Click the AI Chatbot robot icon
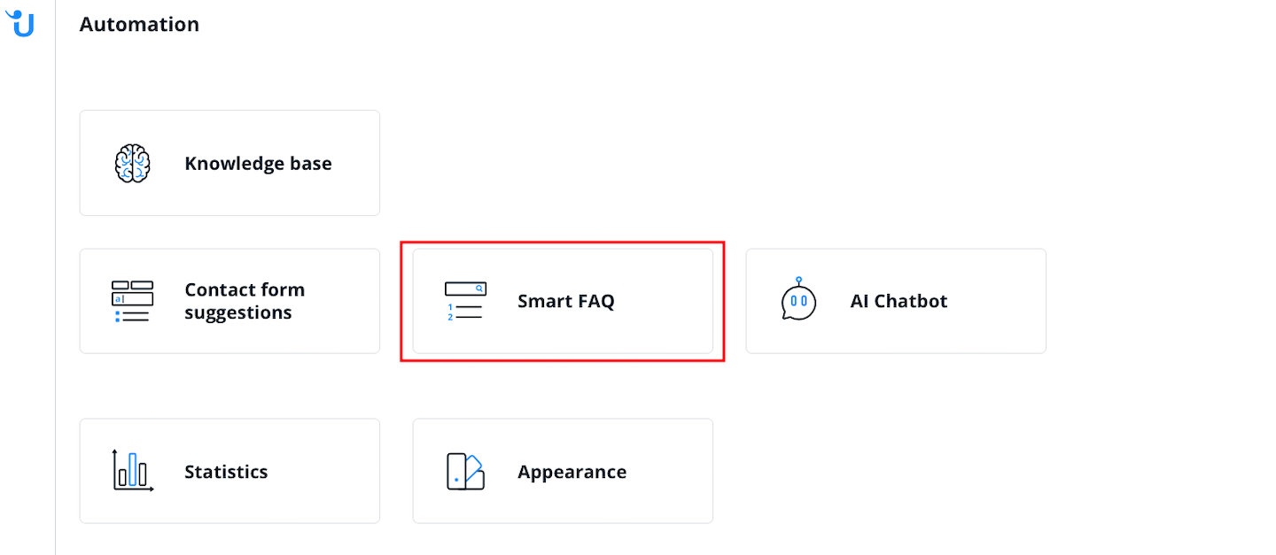Screen dimensions: 1276x555 [x=798, y=300]
